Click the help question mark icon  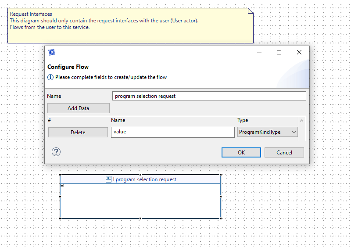pos(56,152)
